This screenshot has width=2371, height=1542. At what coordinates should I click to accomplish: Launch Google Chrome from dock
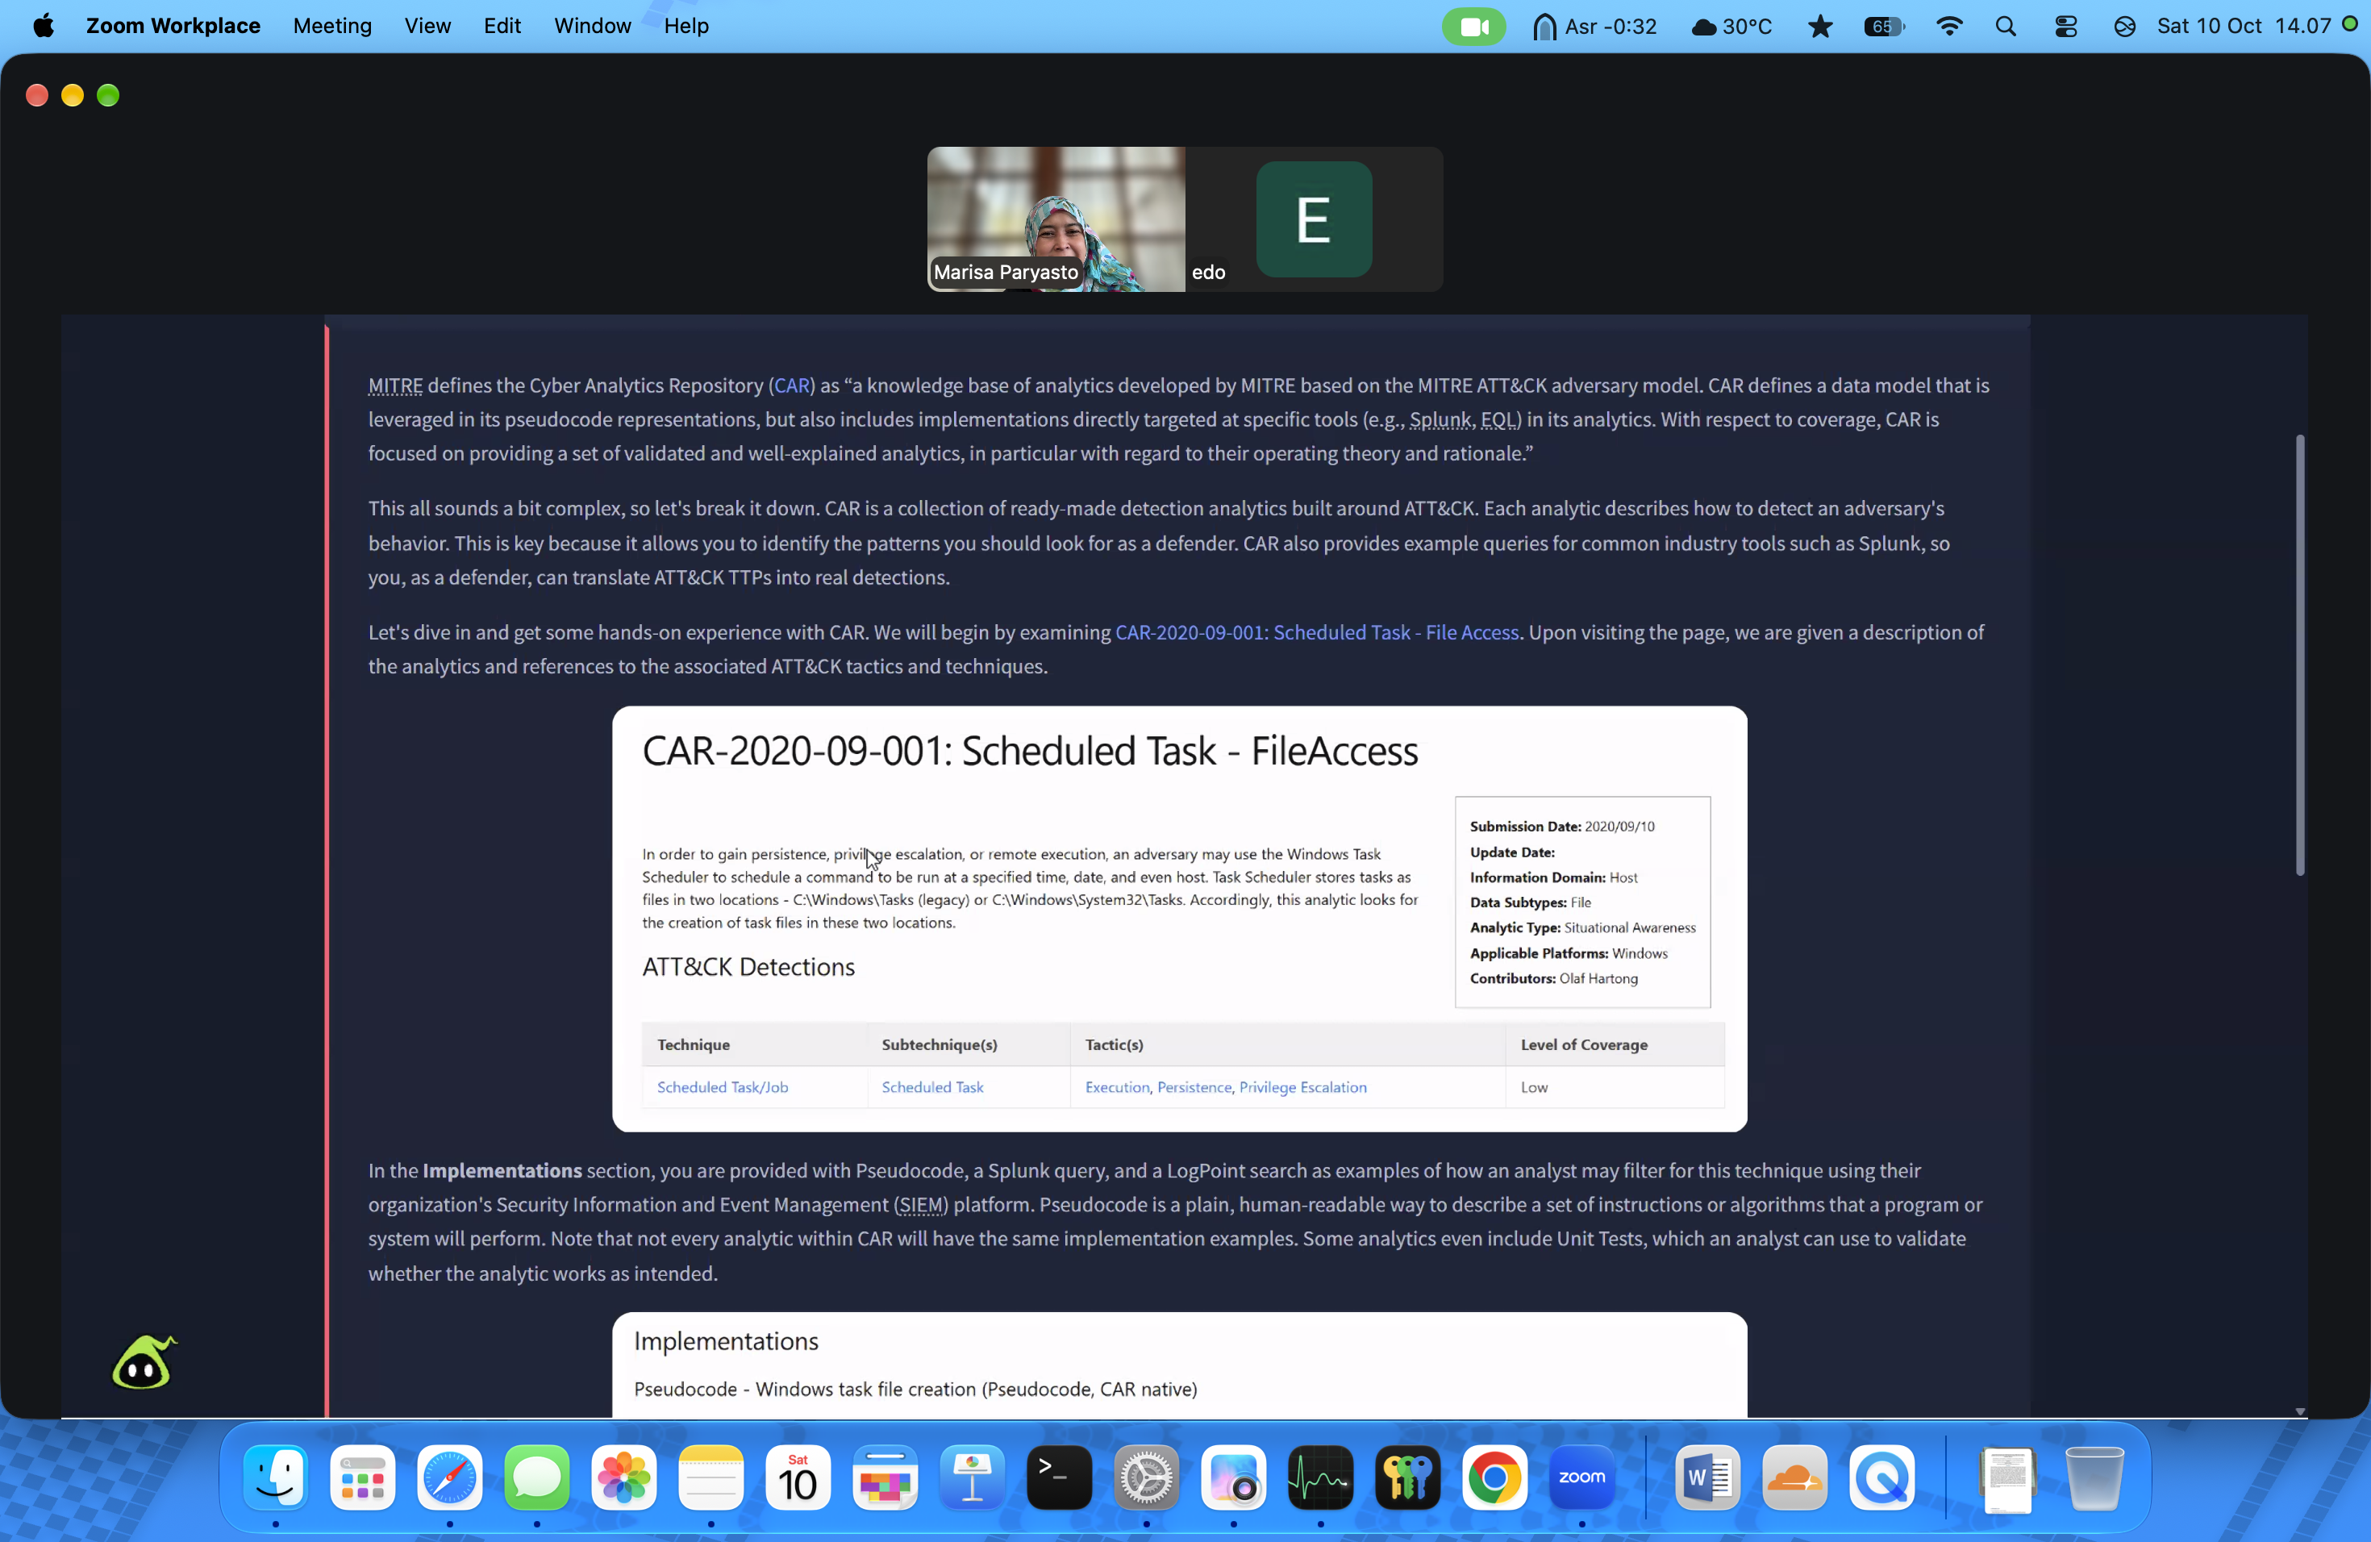click(x=1494, y=1476)
